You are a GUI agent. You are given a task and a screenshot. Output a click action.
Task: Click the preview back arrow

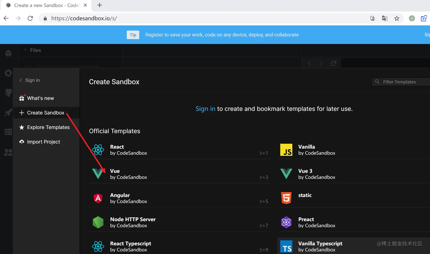pos(309,63)
